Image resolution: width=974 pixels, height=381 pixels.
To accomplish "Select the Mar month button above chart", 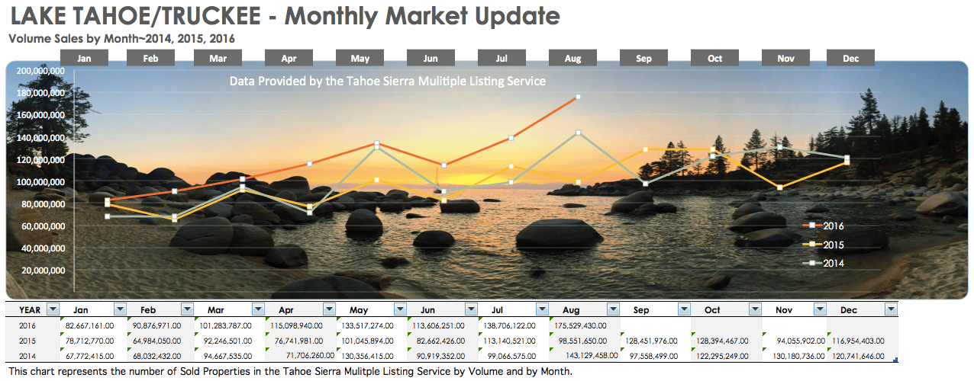I will (218, 59).
